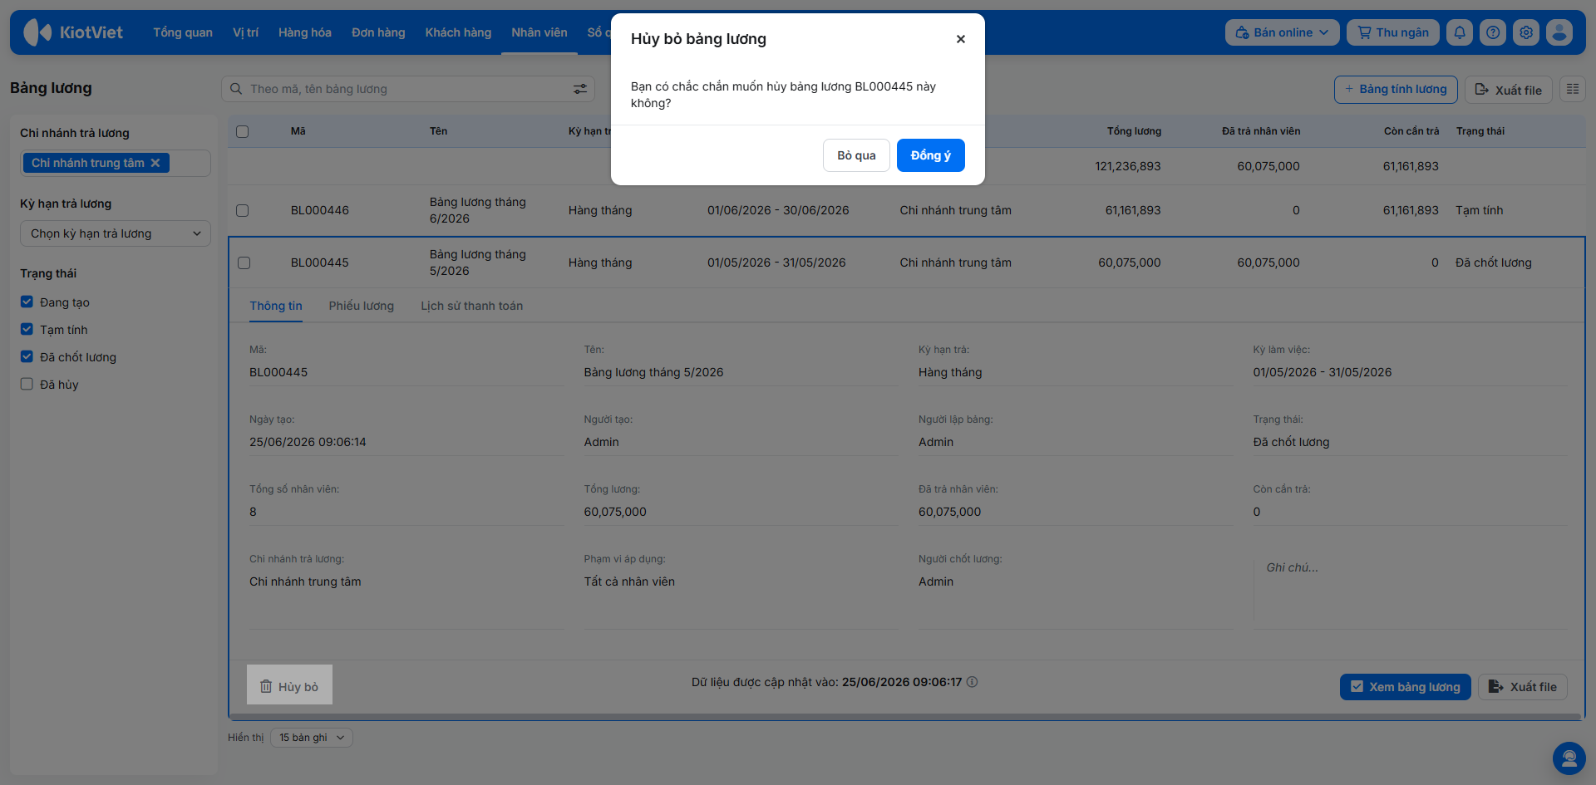The width and height of the screenshot is (1596, 785).
Task: Click Xuất file in the detail panel
Action: [1523, 687]
